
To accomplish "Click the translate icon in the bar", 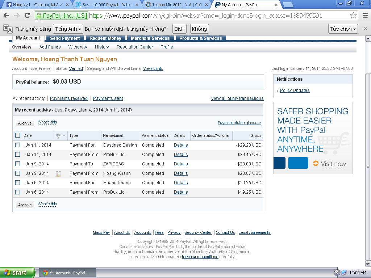I will [8, 29].
